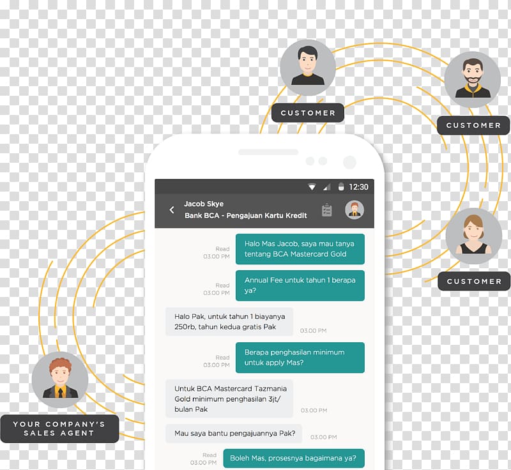The width and height of the screenshot is (511, 470).
Task: Tap the cellular signal status icon
Action: point(326,187)
